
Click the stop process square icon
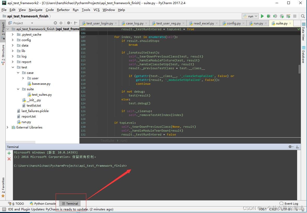295,16
